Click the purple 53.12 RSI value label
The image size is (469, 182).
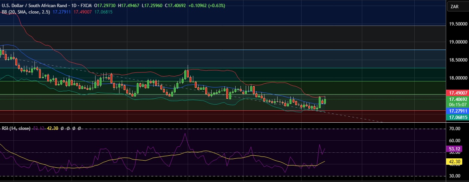click(x=456, y=149)
